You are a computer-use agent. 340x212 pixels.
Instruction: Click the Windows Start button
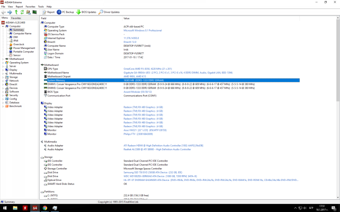5,208
